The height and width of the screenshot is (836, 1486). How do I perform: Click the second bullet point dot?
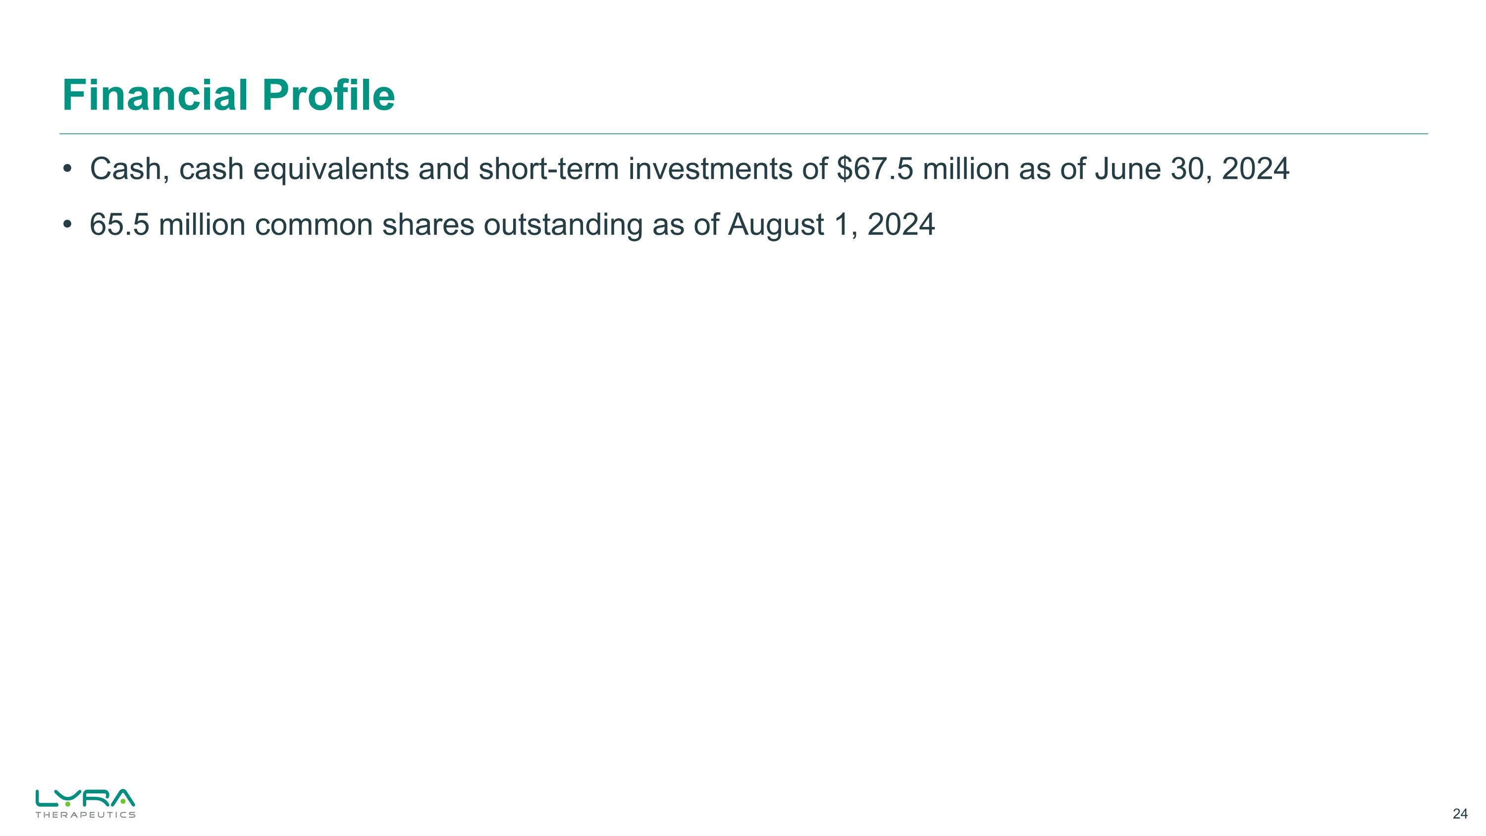(x=67, y=224)
